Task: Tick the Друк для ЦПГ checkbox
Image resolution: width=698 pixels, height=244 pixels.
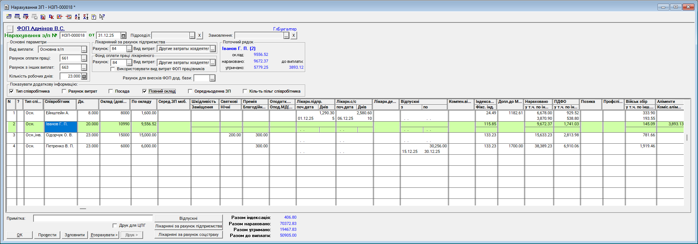Action: pyautogui.click(x=115, y=225)
